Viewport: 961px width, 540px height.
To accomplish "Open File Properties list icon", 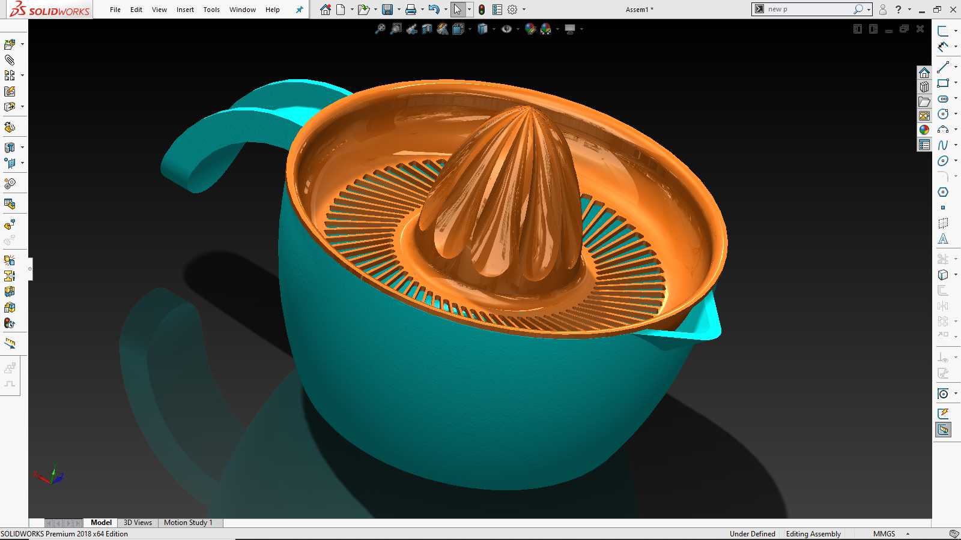I will [x=497, y=10].
